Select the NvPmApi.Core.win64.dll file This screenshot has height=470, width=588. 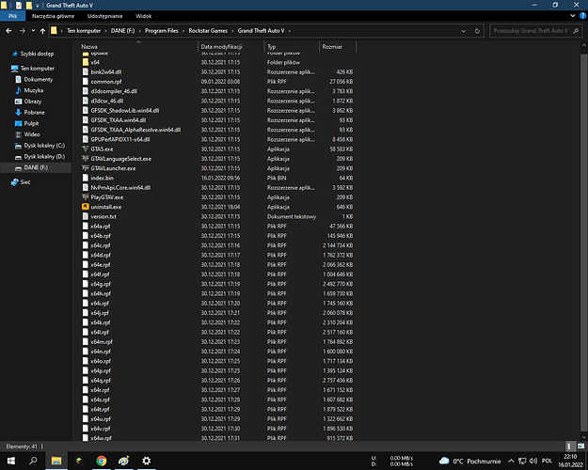point(120,188)
